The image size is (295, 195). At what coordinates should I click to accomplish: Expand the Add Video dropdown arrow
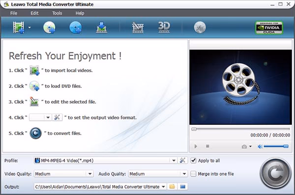29,28
